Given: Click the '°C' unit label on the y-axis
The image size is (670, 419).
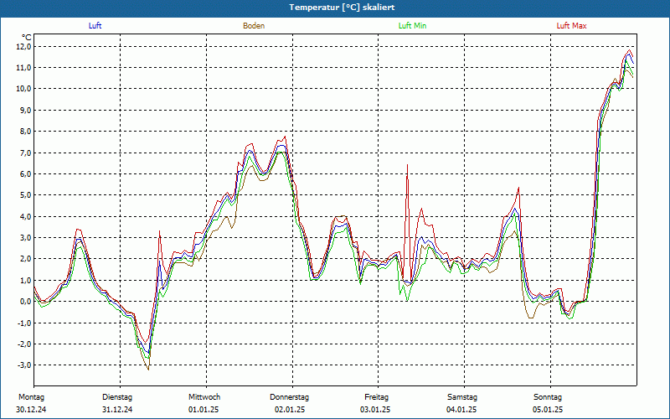Looking at the screenshot, I should [27, 37].
